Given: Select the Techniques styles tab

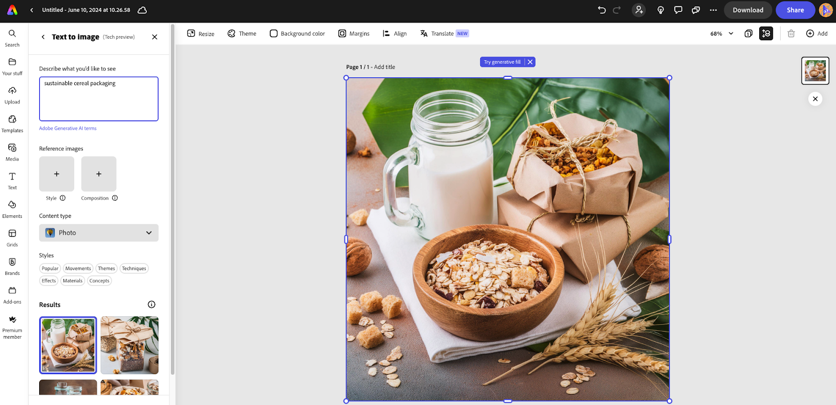Looking at the screenshot, I should [x=134, y=269].
